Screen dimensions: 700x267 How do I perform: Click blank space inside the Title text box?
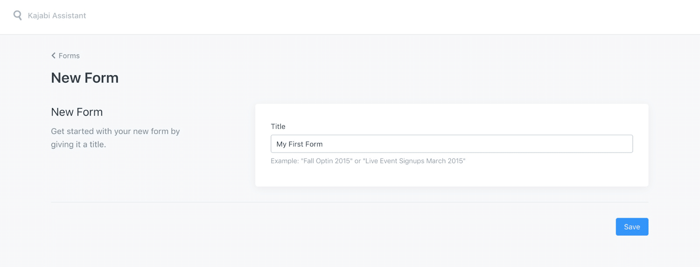click(481, 144)
